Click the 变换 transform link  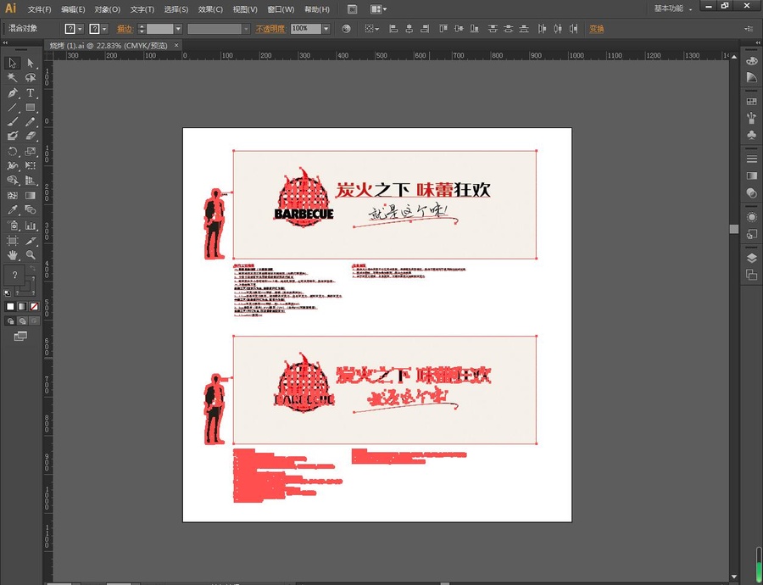click(x=597, y=29)
